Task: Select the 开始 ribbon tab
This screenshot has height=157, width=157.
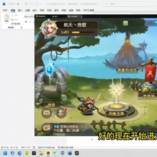Action: pos(13,10)
